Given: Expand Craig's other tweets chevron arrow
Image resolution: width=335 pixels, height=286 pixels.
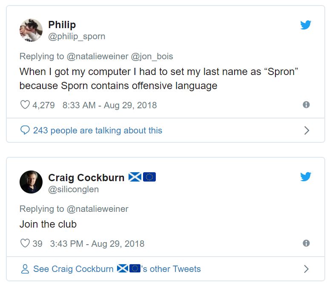Looking at the screenshot, I should 306,269.
